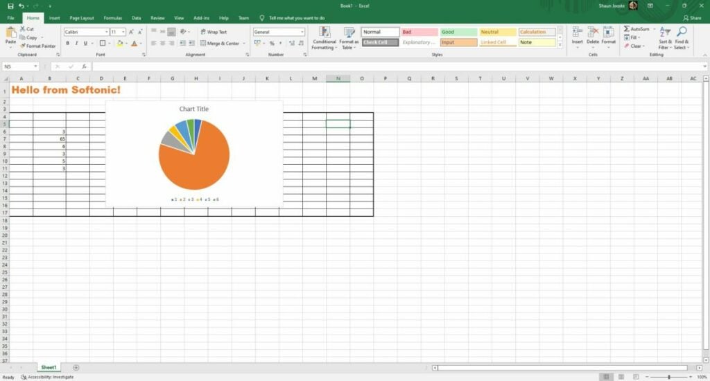Align text to the right
The height and width of the screenshot is (381, 710).
pos(172,44)
